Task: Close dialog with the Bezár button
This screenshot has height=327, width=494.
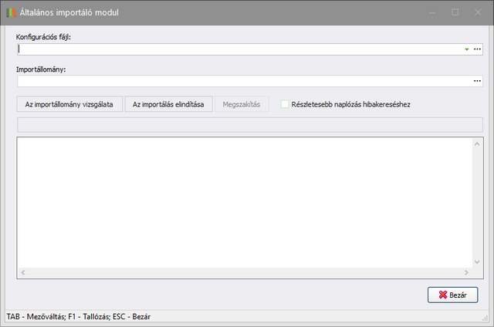Action: click(452, 295)
